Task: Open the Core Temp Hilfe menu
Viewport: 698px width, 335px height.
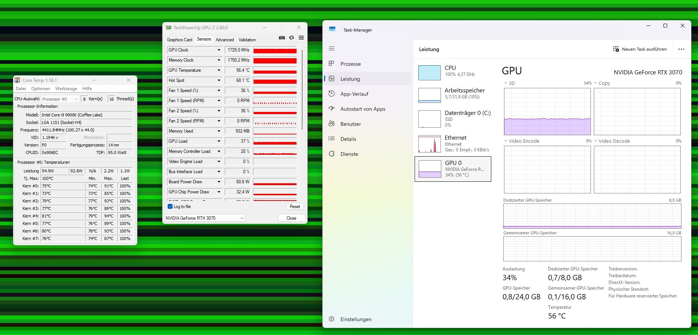Action: click(87, 89)
